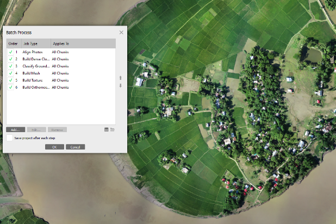Click the Order column header
The height and width of the screenshot is (224, 336).
[13, 43]
